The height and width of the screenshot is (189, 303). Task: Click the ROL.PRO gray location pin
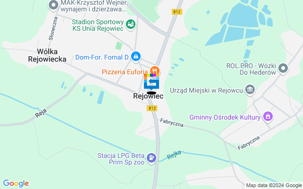pos(283,69)
